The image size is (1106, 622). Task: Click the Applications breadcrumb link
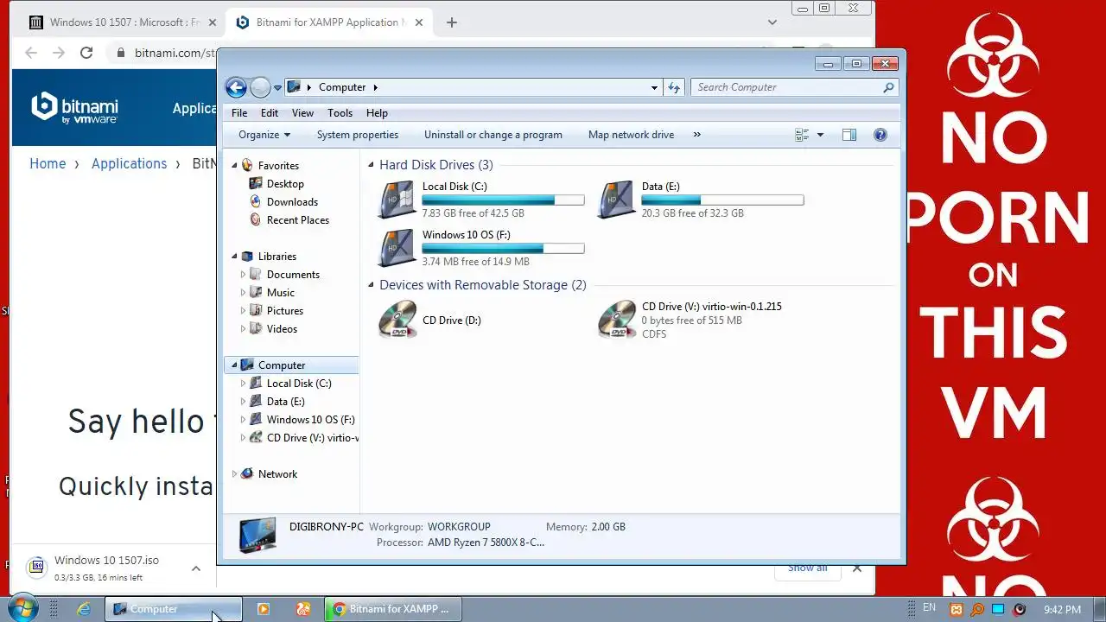point(129,163)
